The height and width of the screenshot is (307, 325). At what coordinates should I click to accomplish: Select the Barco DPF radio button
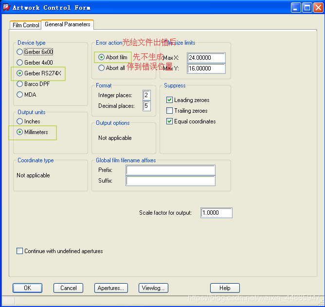pyautogui.click(x=20, y=84)
